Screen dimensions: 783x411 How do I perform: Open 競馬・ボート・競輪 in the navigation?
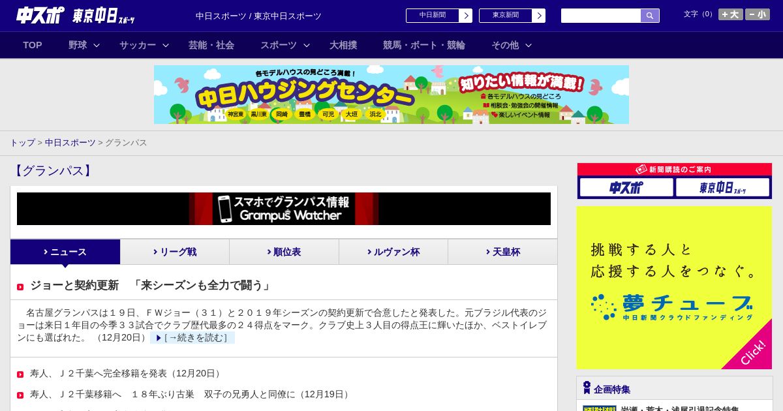tap(424, 45)
